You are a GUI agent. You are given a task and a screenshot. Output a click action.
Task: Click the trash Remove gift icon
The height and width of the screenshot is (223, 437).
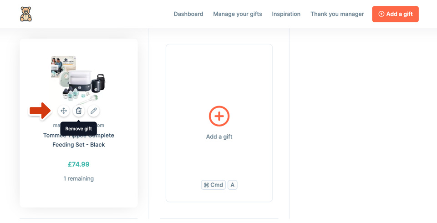[x=79, y=111]
